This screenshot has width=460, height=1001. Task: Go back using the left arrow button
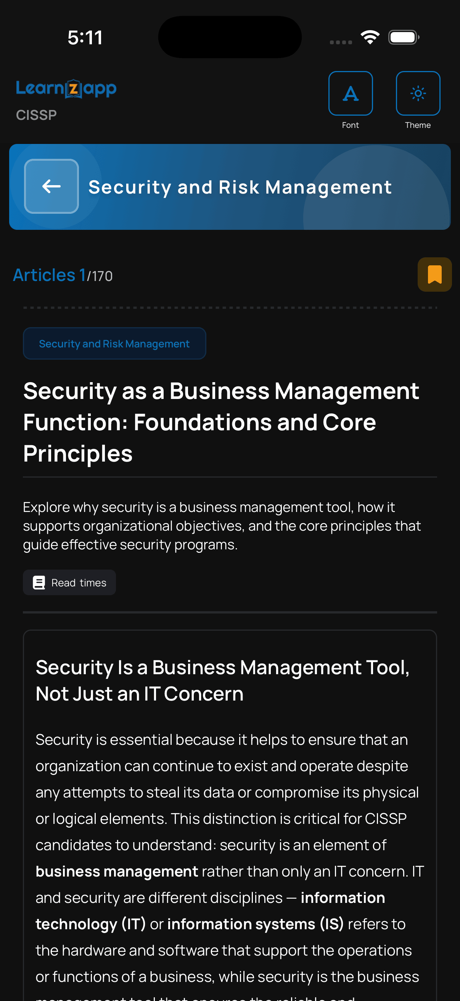click(51, 187)
